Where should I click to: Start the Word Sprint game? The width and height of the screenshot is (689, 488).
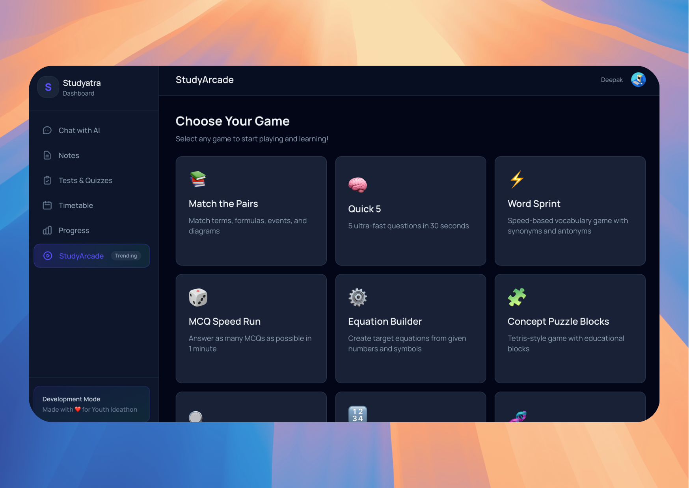coord(570,211)
